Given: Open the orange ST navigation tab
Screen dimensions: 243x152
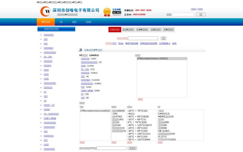Looking at the screenshot, I should pyautogui.click(x=46, y=22).
